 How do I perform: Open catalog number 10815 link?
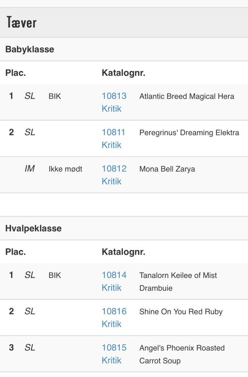coord(114,348)
